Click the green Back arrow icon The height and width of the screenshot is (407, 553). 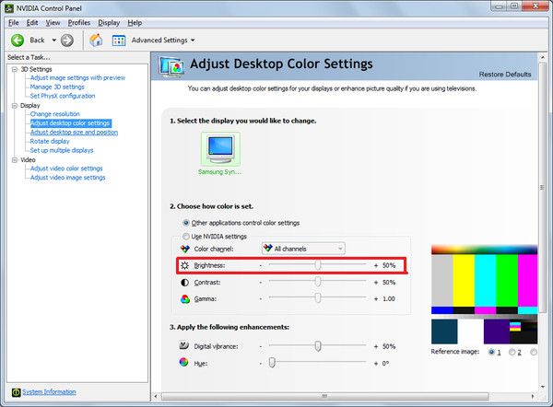click(18, 41)
